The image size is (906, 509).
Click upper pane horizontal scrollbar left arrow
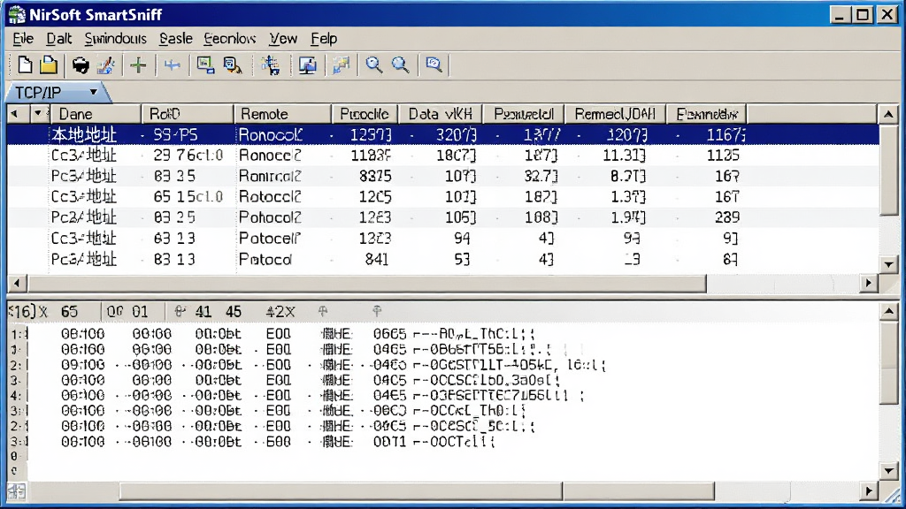pos(17,283)
